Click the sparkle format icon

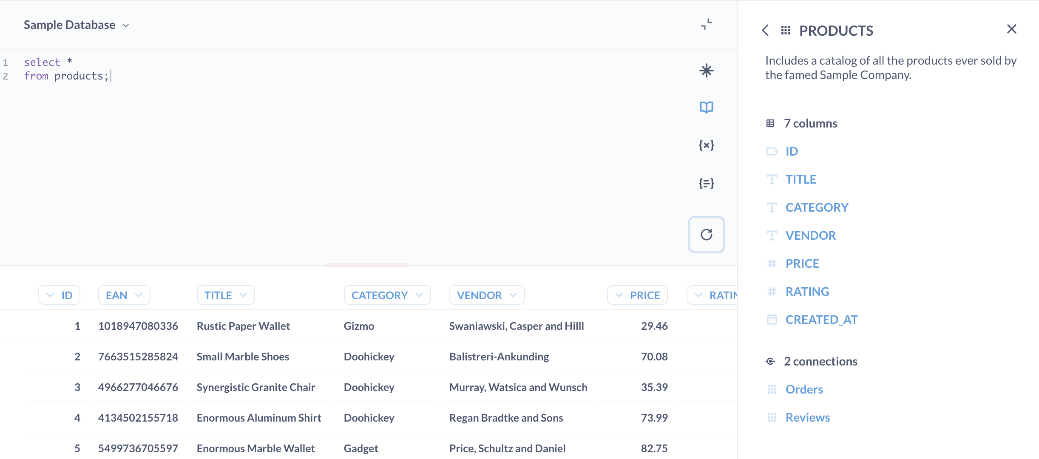(706, 71)
